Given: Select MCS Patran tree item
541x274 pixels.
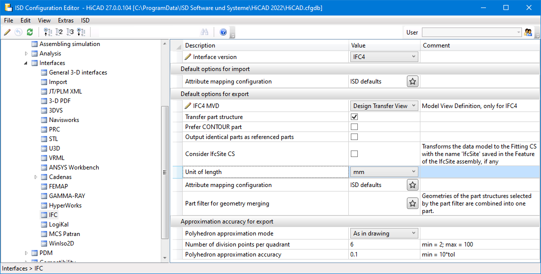Looking at the screenshot, I should point(64,233).
